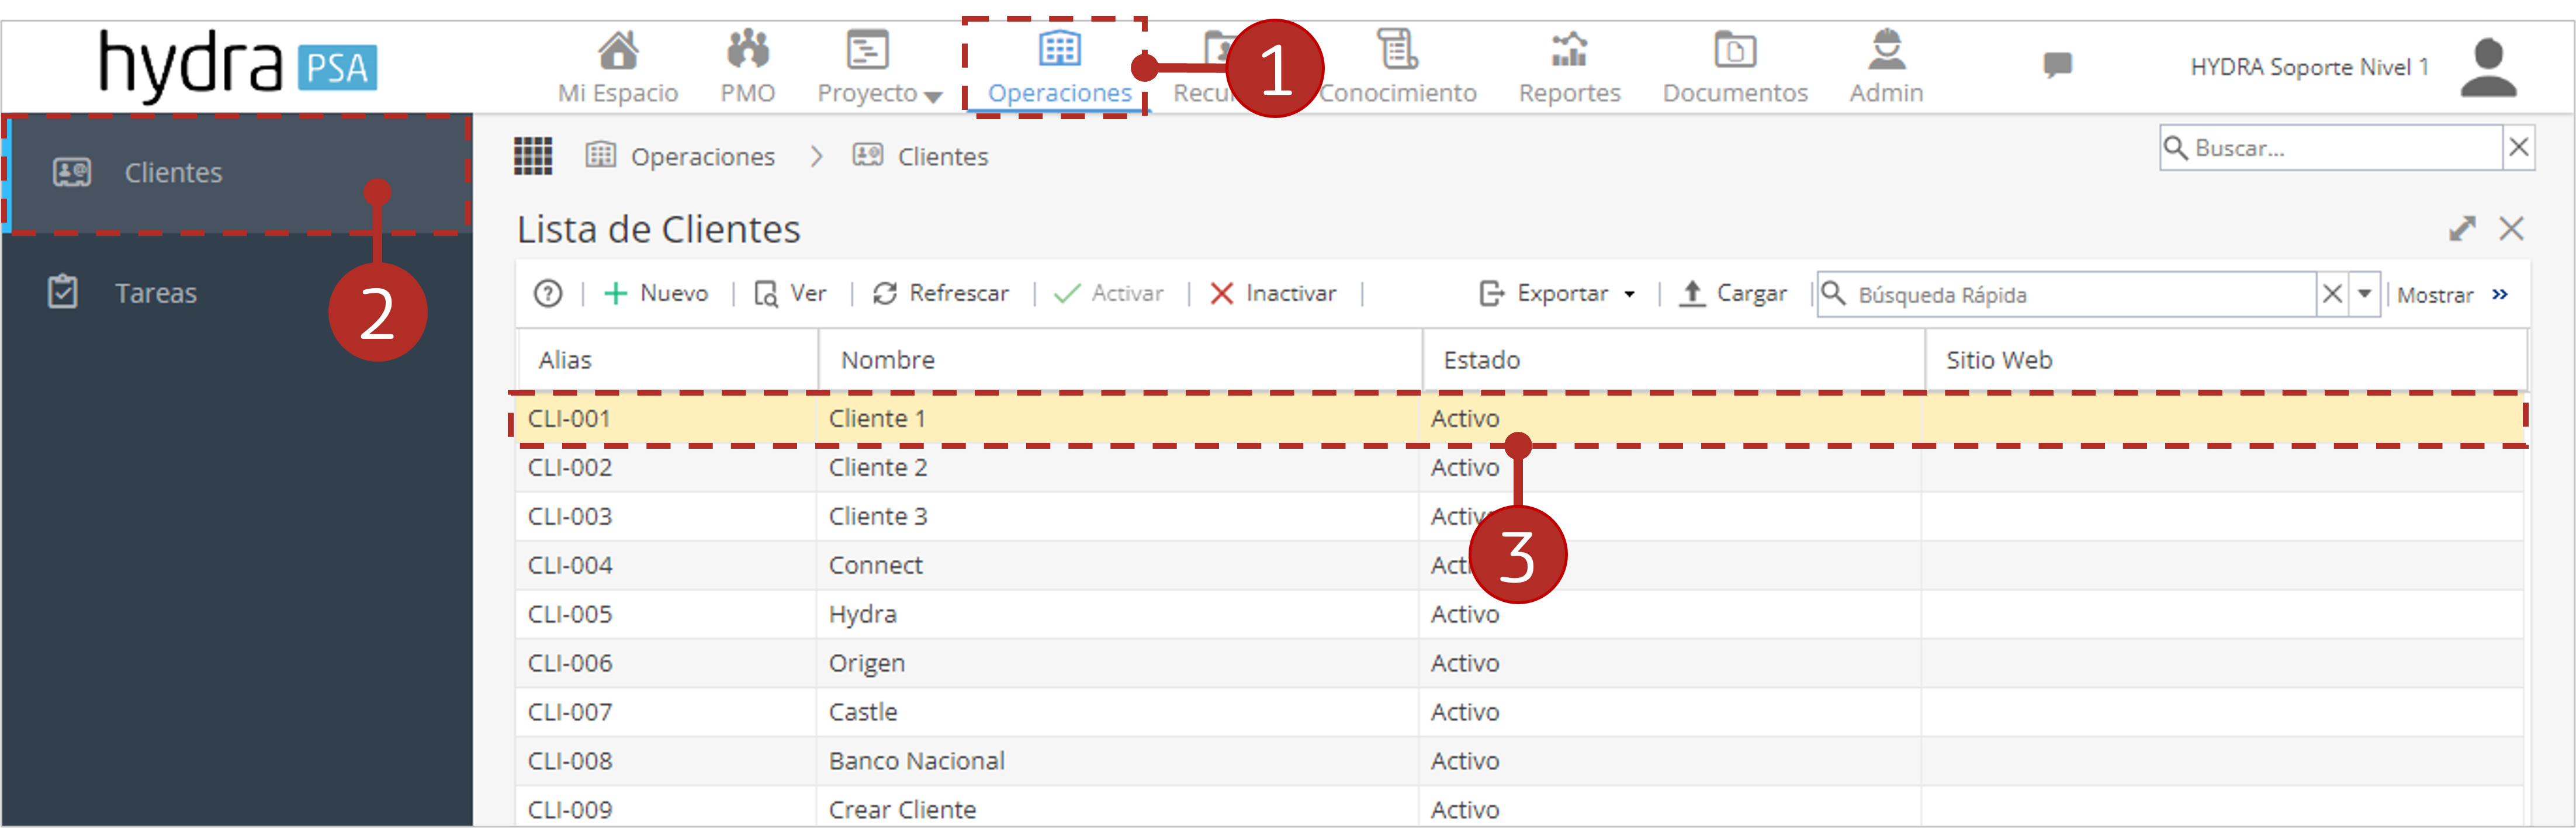Switch to the PMO tab
Screen dimensions: 2576x828
pos(748,68)
